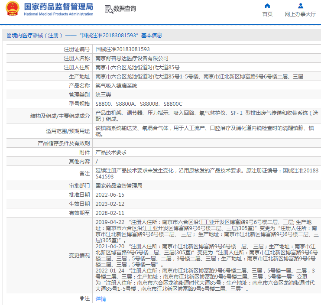Select registrant 南京舒普思达医疗设备有限公司

pyautogui.click(x=132, y=58)
